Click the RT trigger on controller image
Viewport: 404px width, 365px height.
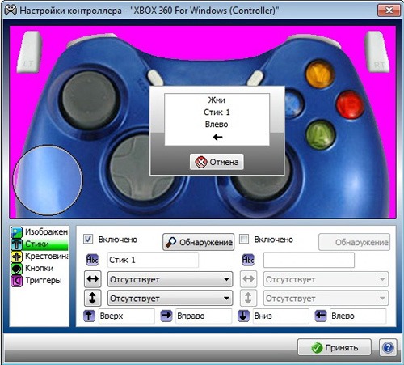click(x=377, y=52)
